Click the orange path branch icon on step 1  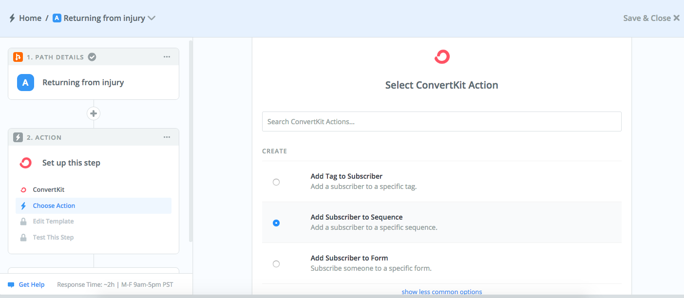point(18,56)
